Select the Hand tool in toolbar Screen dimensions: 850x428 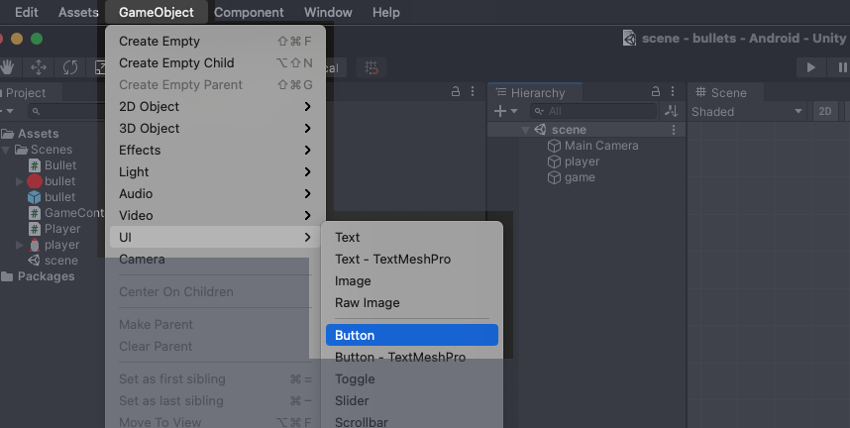coord(8,67)
